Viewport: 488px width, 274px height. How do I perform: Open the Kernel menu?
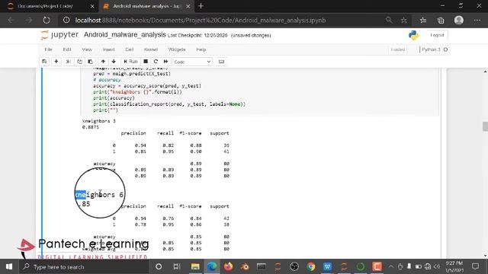(x=151, y=49)
